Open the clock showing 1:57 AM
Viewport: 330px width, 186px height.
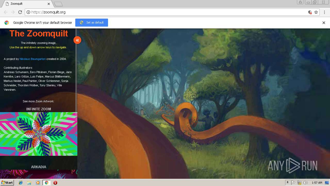(317, 183)
